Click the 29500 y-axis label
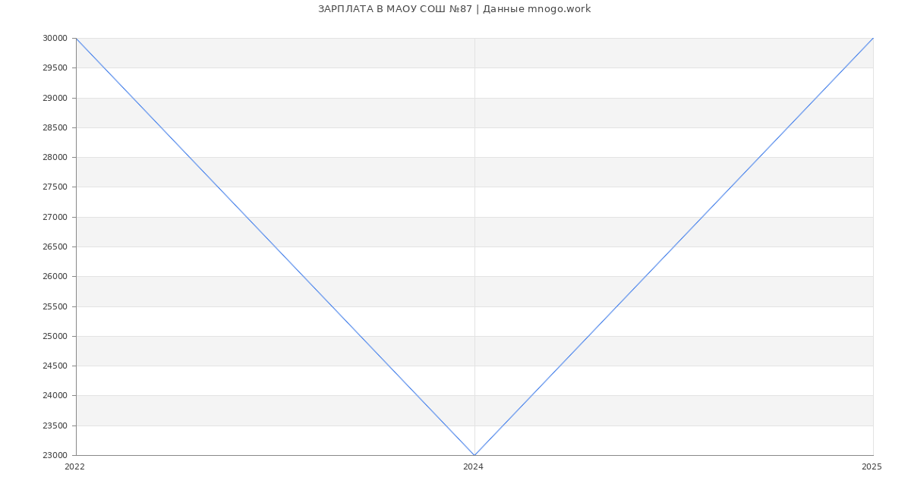Viewport: 911px width, 493px height. 55,68
